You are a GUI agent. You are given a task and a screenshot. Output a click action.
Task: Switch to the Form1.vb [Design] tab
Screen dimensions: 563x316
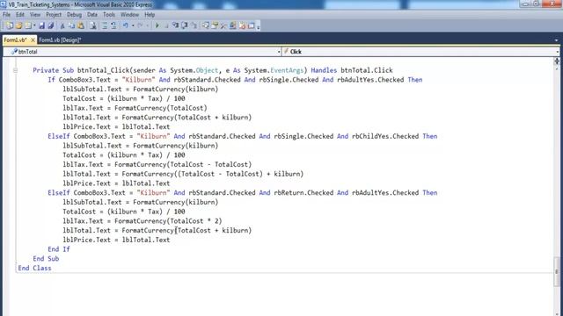[60, 39]
